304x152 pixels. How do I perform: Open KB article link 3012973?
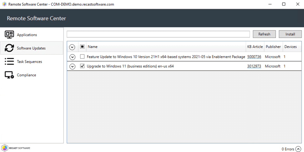254,66
